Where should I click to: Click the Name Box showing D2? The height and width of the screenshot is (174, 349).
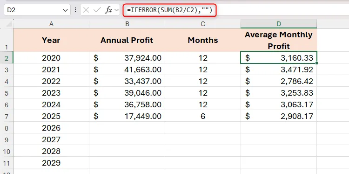(37, 10)
